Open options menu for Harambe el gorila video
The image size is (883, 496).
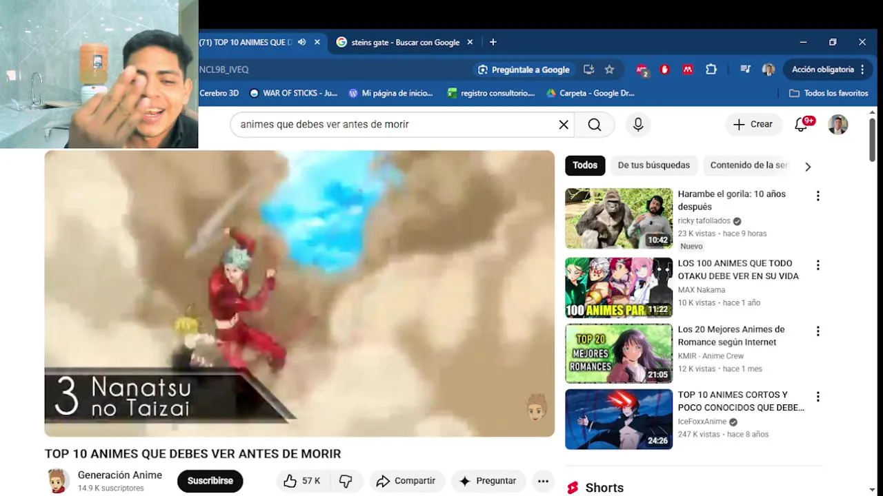coord(818,196)
